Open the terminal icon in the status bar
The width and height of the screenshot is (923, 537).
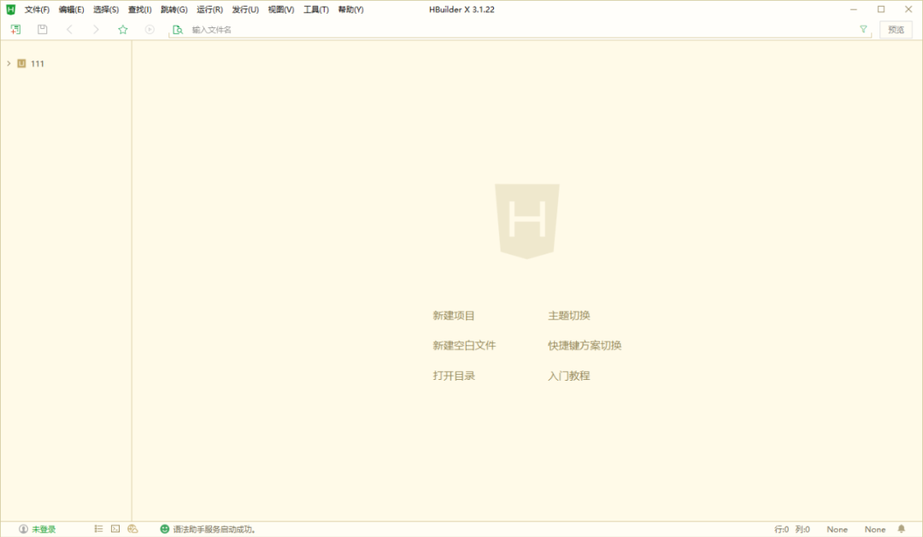coord(115,528)
